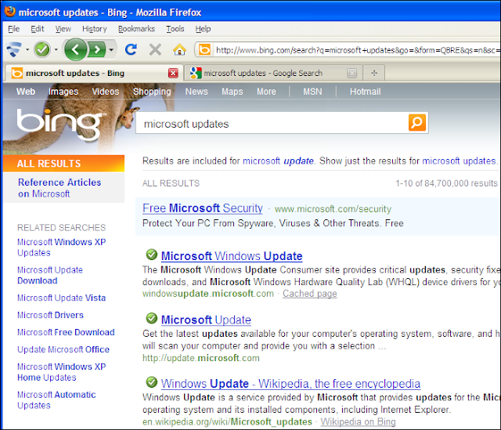This screenshot has height=430, width=501.
Task: Switch to the Google Search tab
Action: (273, 73)
